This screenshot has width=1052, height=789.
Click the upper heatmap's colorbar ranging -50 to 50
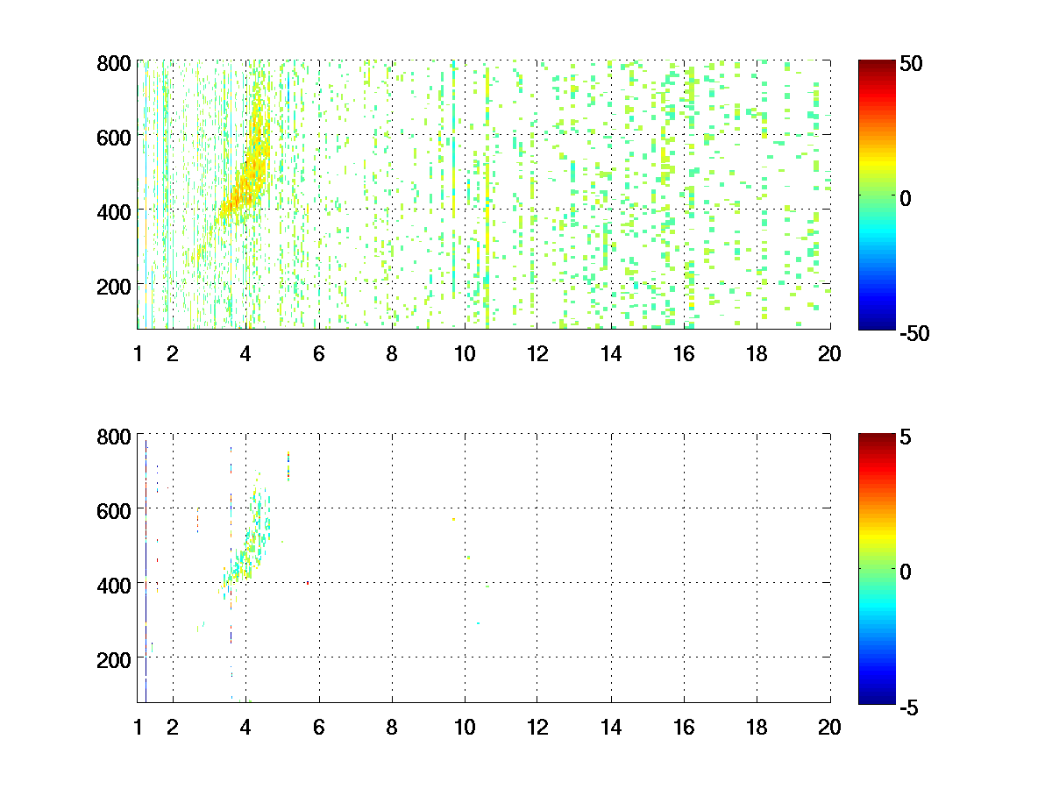876,195
